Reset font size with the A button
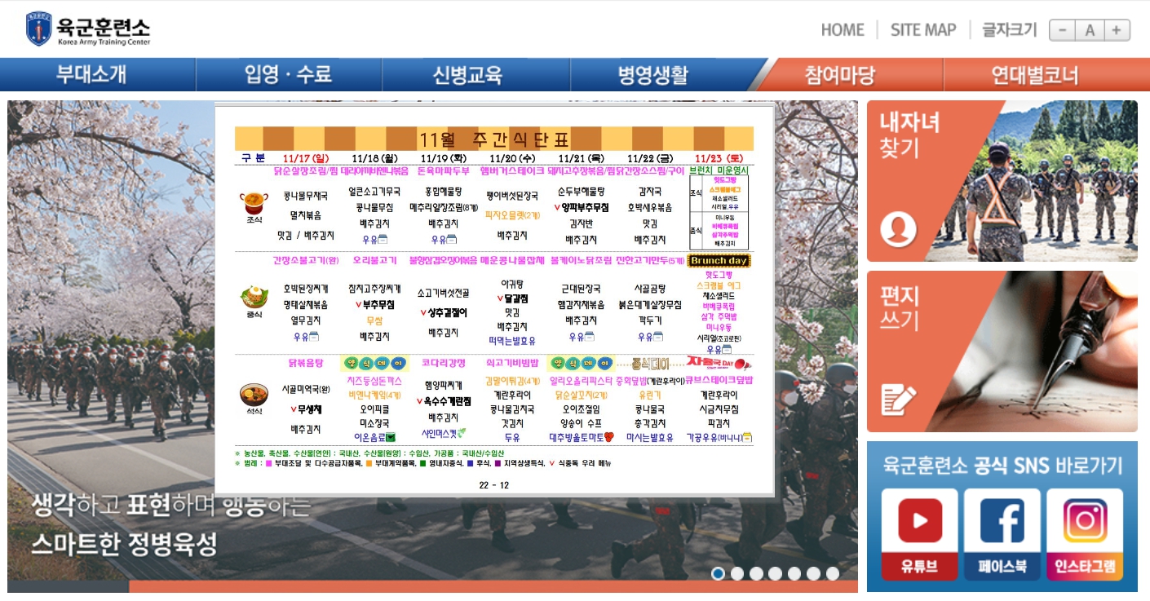The image size is (1150, 601). tap(1089, 30)
